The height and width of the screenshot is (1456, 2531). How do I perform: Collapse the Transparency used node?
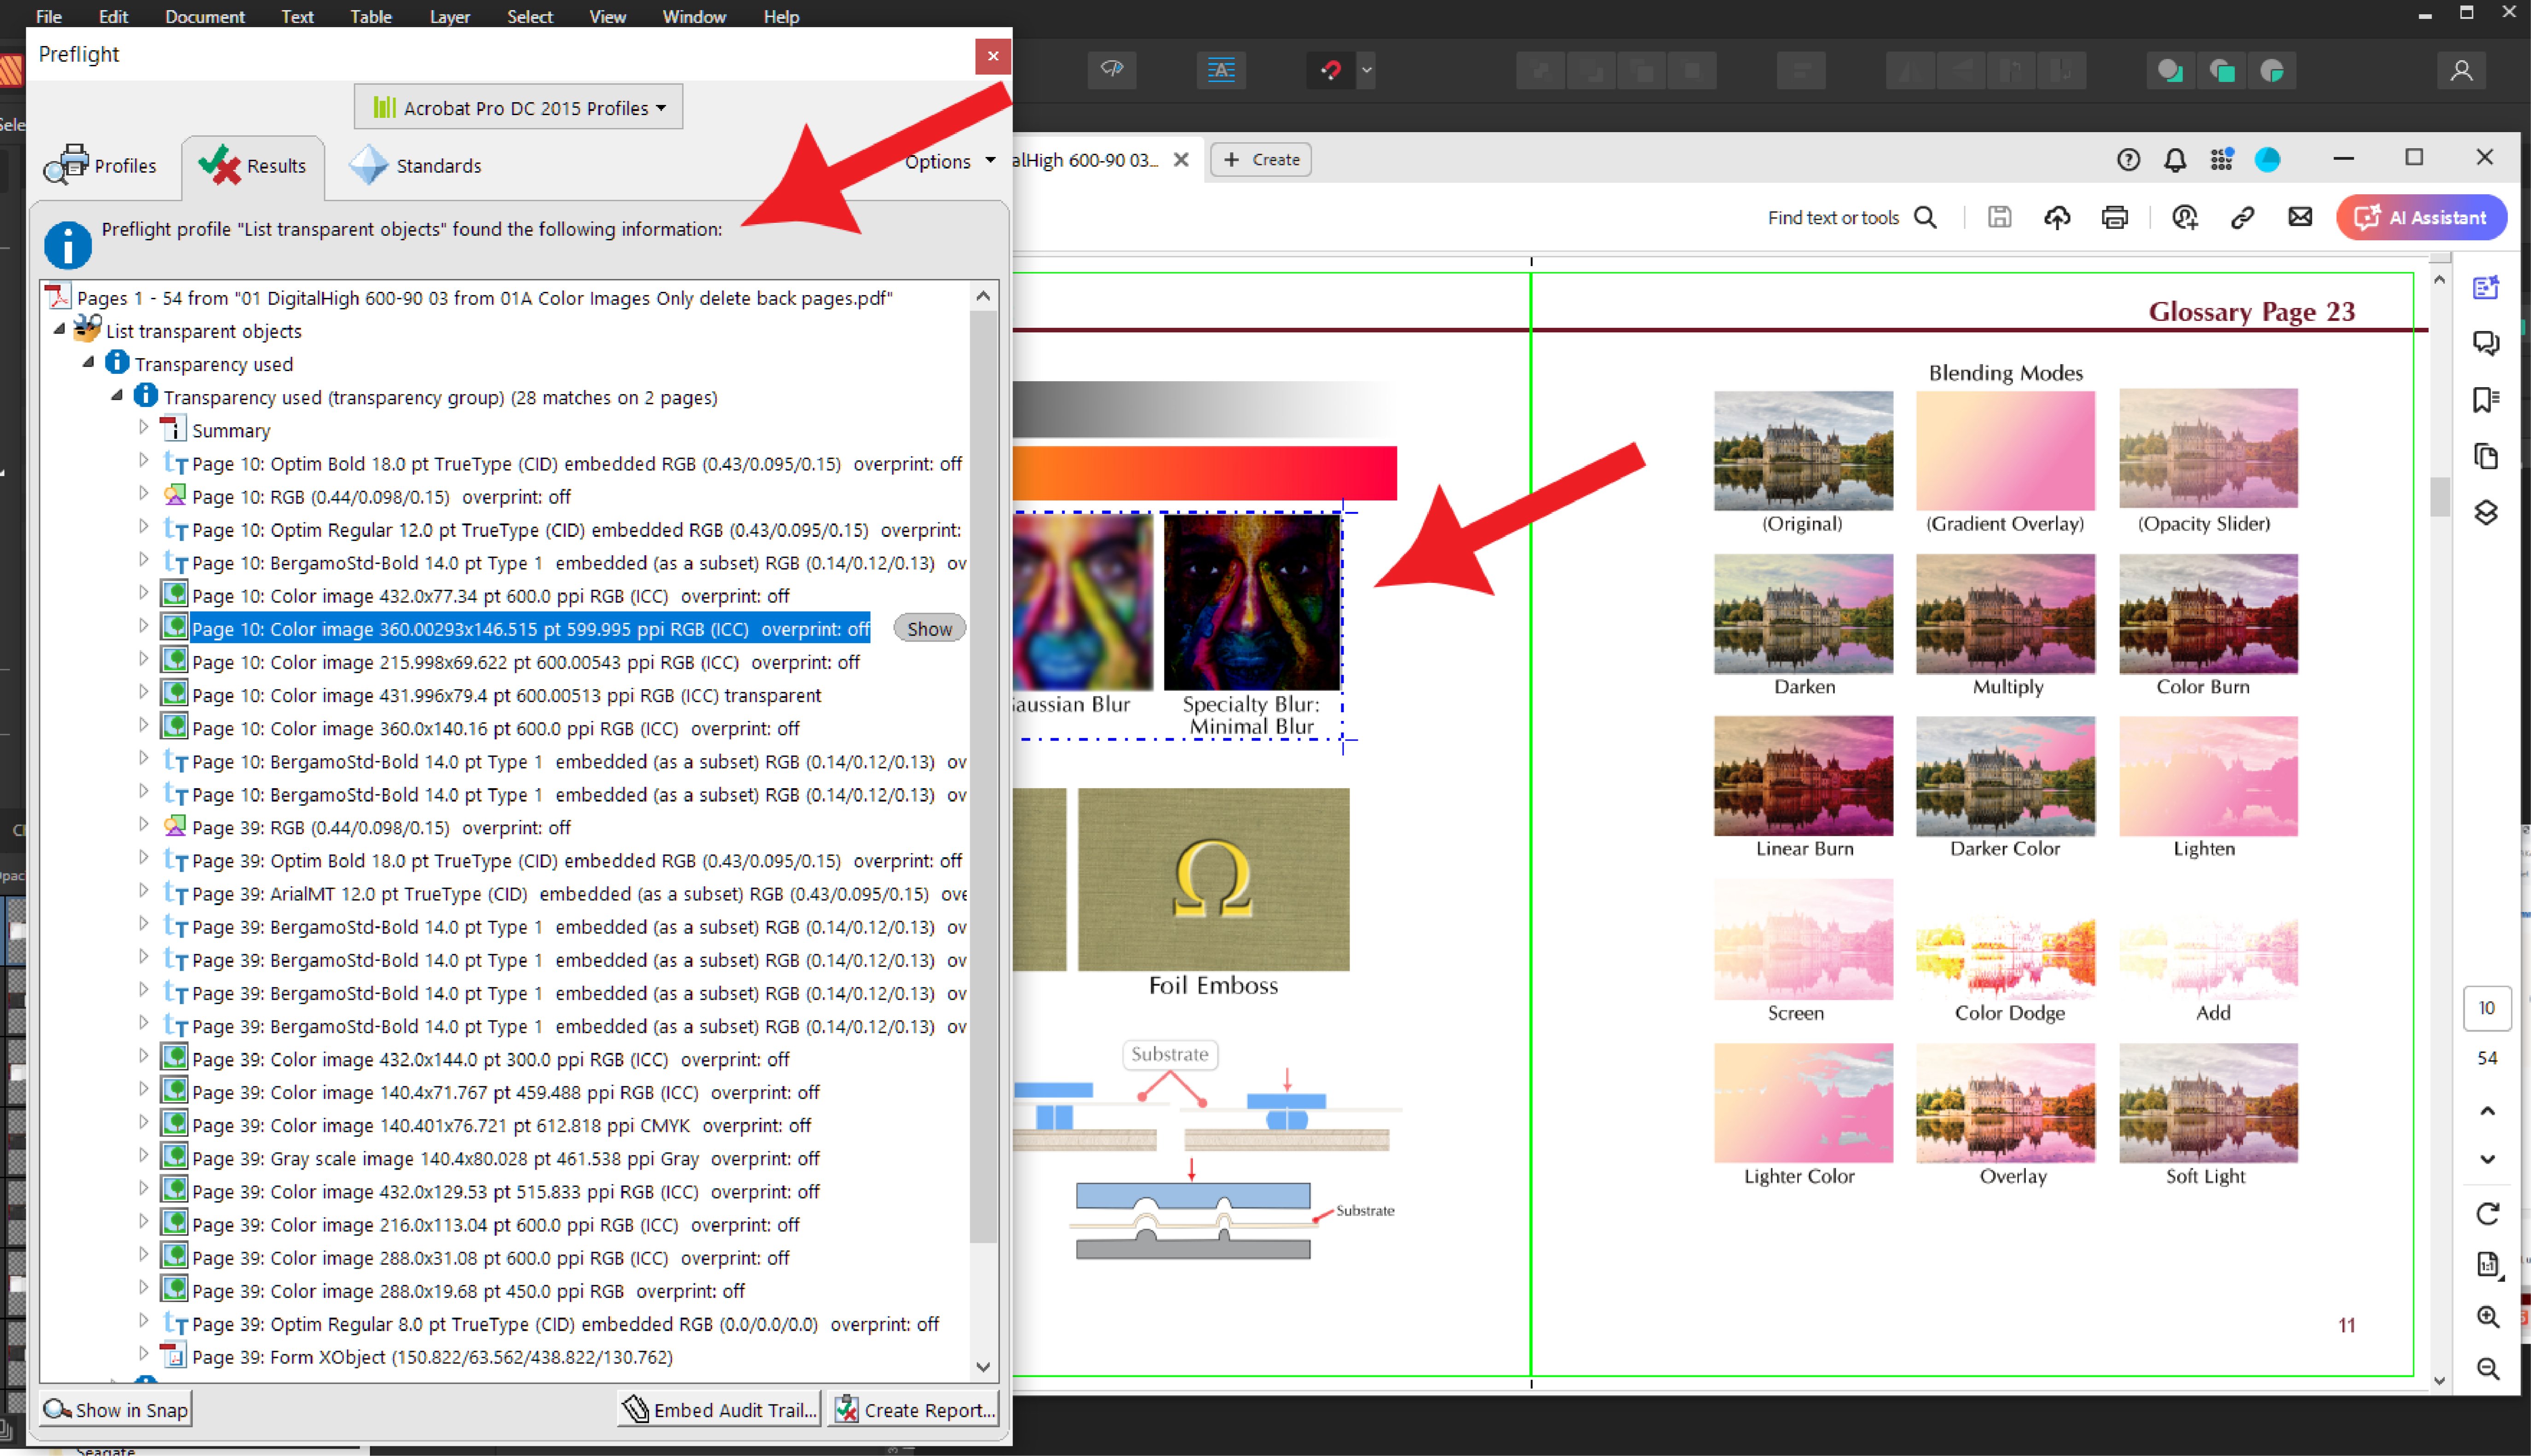[88, 362]
